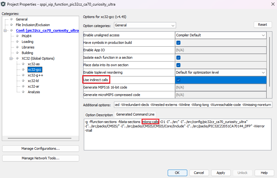
Task: Click the options table vertical scrollbar
Action: tap(270, 62)
